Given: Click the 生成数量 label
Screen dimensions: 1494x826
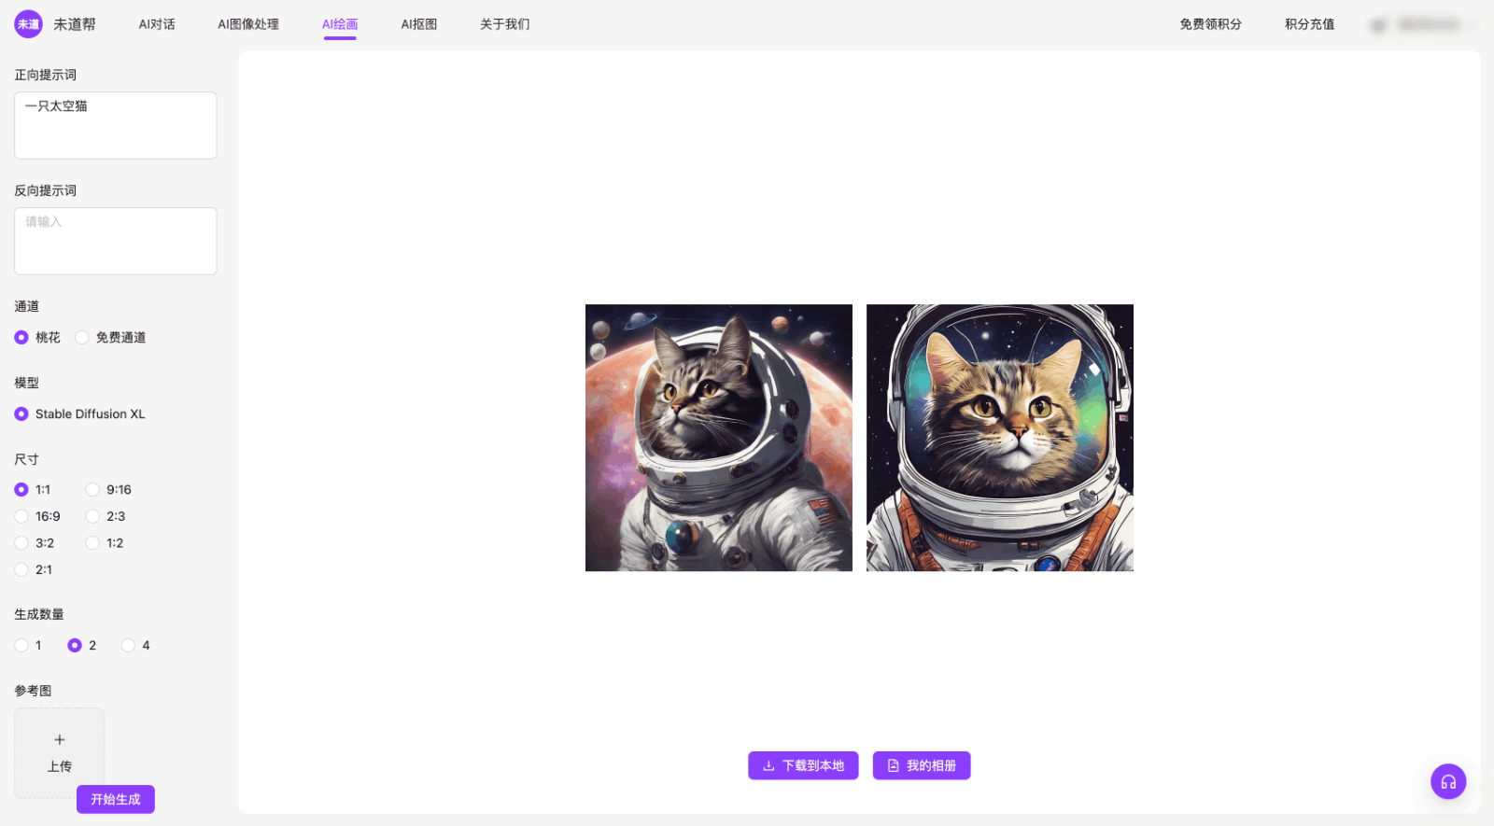Looking at the screenshot, I should point(39,614).
